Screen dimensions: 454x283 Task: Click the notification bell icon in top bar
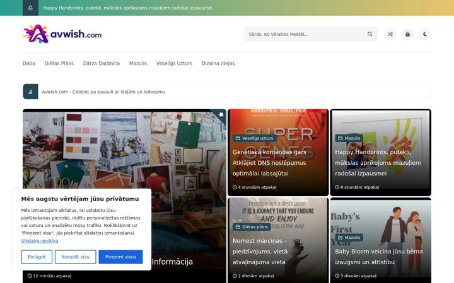[30, 8]
